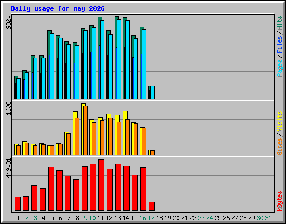Click the 'Files' legend label

(x=279, y=44)
